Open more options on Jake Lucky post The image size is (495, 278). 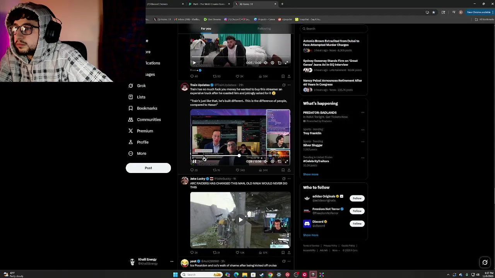click(289, 179)
